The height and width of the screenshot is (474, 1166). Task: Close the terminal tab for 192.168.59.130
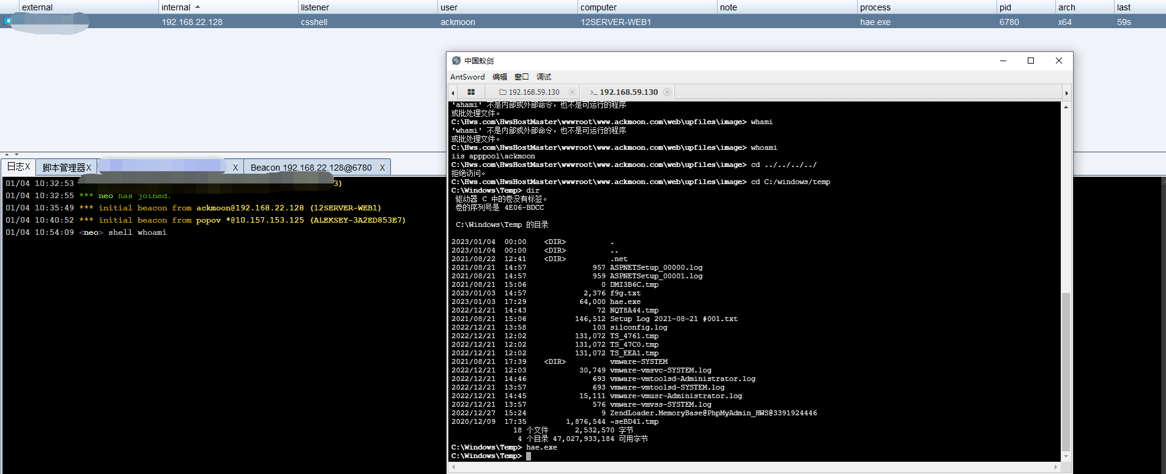point(667,92)
